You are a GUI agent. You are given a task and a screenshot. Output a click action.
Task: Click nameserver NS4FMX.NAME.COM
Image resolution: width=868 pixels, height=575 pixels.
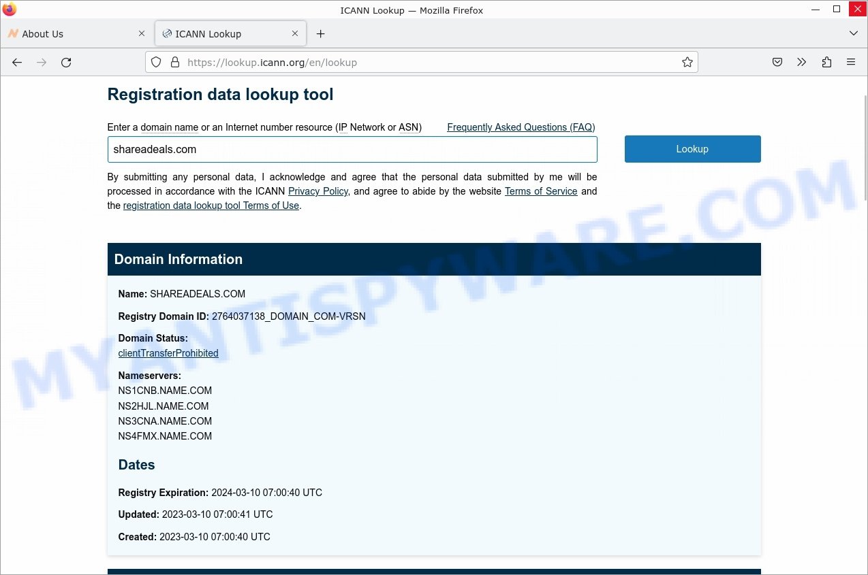click(165, 436)
